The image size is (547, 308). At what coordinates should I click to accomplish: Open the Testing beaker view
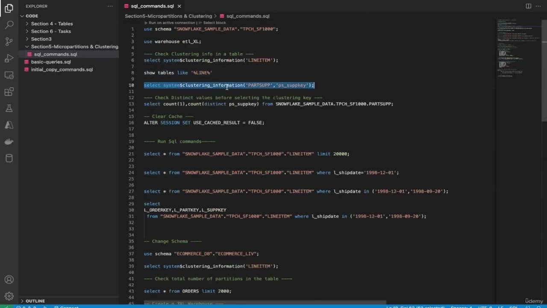pyautogui.click(x=9, y=108)
